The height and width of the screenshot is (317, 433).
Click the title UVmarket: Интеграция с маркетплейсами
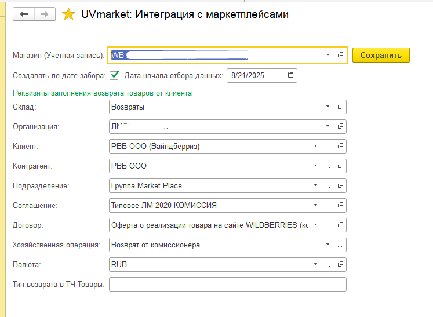(x=185, y=14)
